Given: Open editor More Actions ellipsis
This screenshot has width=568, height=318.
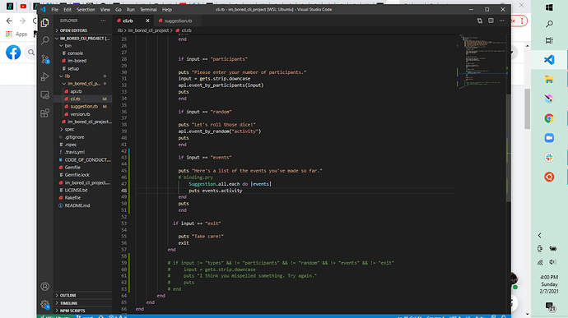Looking at the screenshot, I should 501,21.
